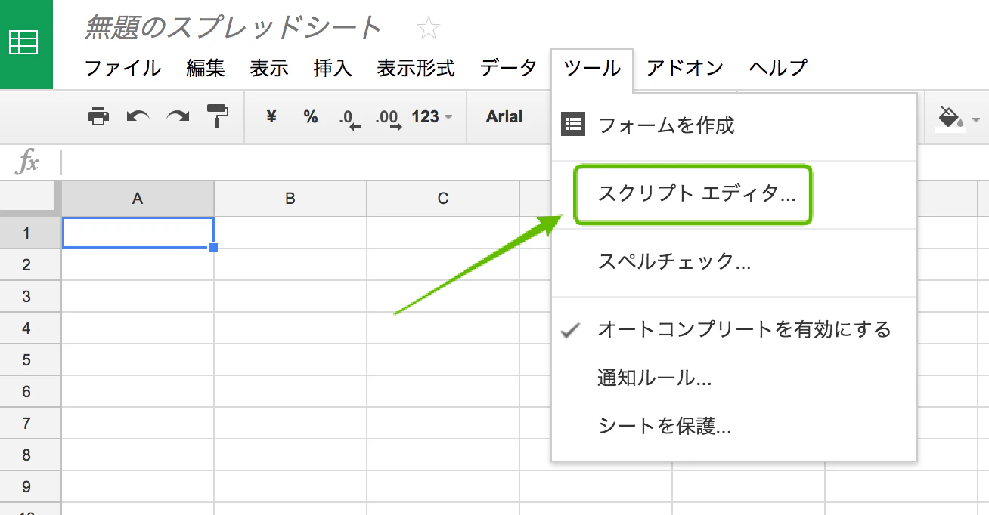
Task: Format as yen currency
Action: [272, 116]
